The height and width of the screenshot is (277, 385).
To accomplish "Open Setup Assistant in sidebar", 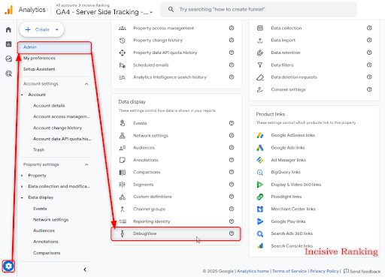I will click(39, 69).
